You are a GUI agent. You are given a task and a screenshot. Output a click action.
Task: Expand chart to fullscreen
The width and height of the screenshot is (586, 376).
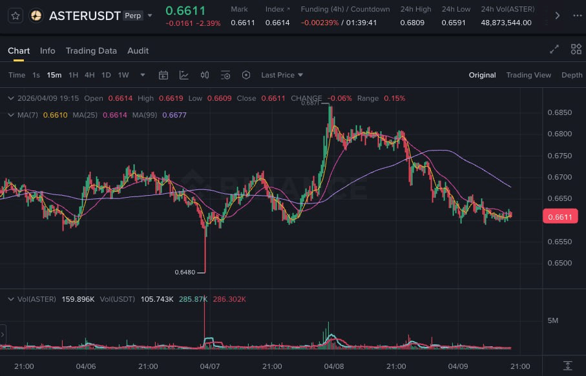[x=554, y=50]
